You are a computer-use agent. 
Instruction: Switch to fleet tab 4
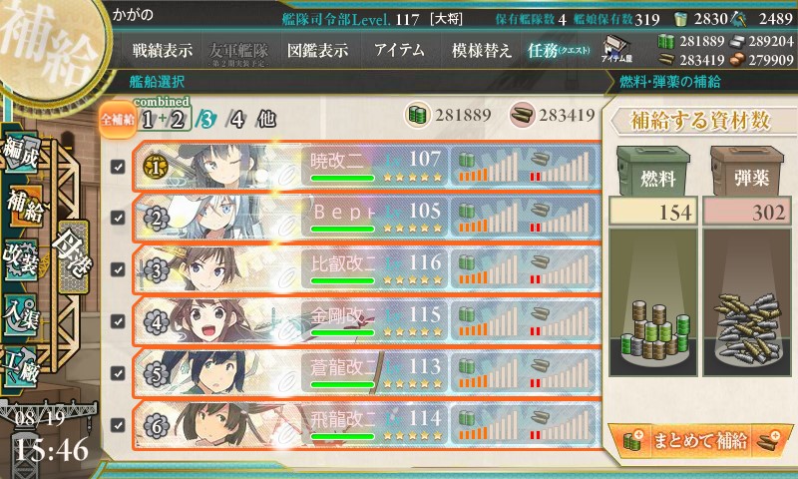[236, 120]
